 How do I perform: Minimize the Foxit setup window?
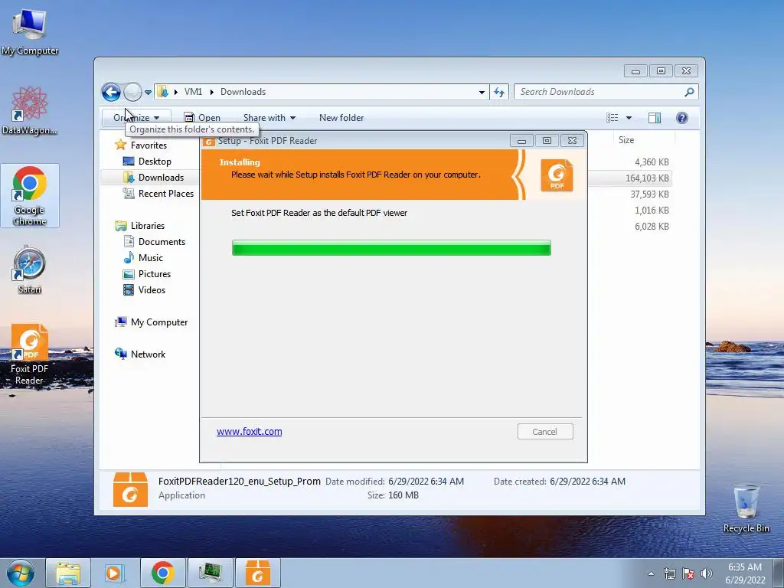click(521, 141)
